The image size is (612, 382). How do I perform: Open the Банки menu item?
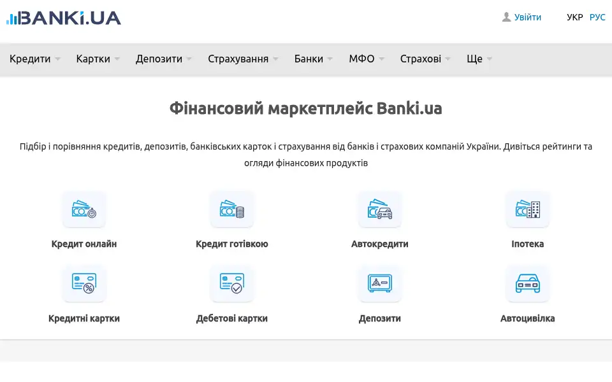309,59
